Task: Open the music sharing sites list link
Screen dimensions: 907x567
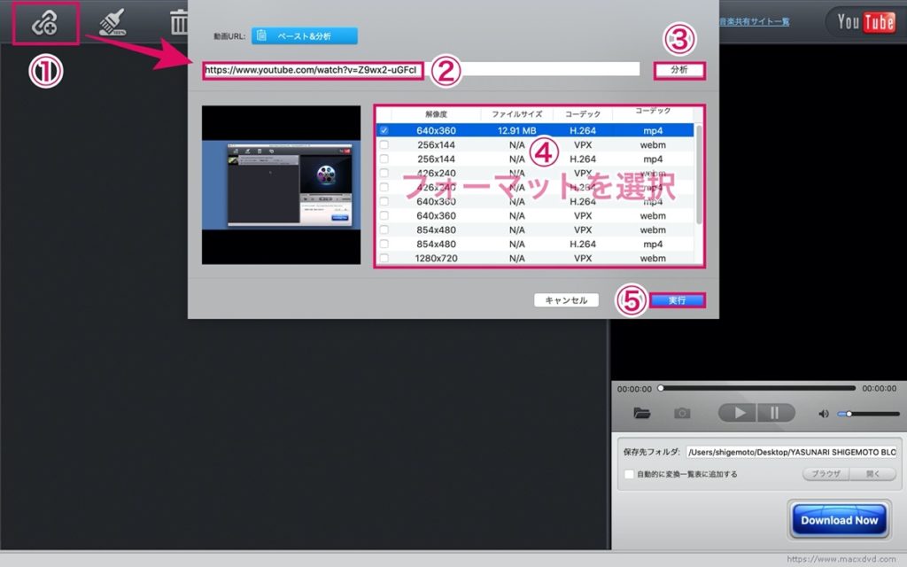Action: coord(755,21)
